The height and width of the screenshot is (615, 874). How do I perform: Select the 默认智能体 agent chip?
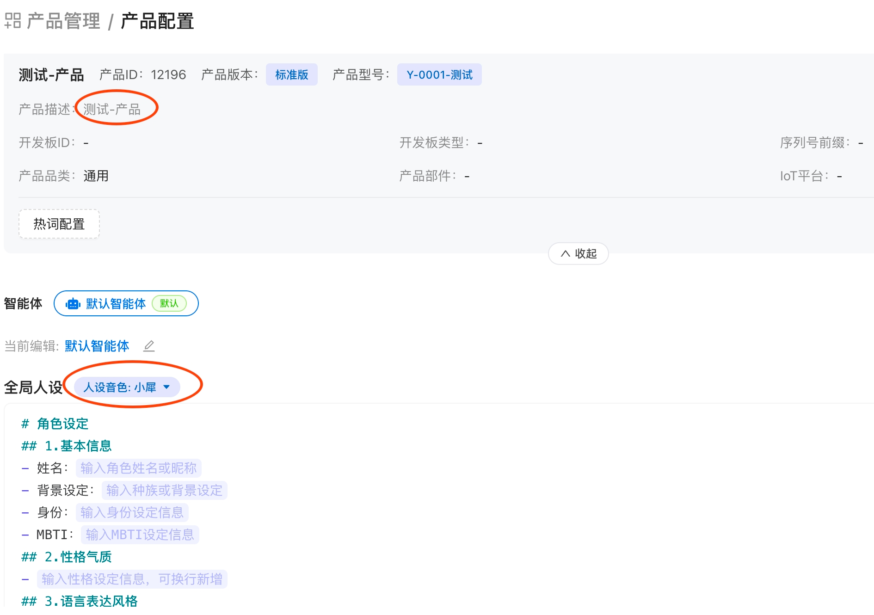(126, 303)
